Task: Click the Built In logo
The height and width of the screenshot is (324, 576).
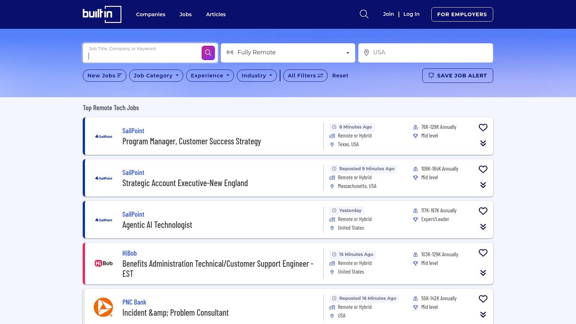Action: point(102,14)
